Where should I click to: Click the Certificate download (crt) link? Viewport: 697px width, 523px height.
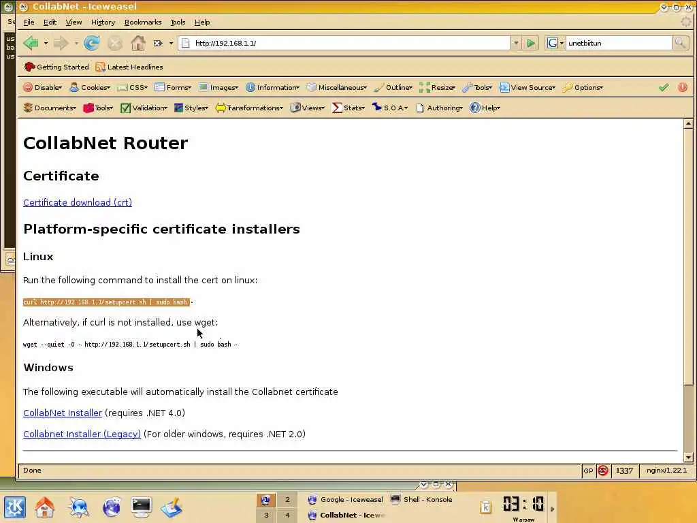[78, 202]
